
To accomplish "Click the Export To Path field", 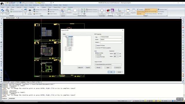I will pyautogui.click(x=108, y=65).
